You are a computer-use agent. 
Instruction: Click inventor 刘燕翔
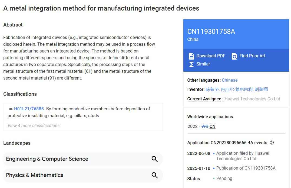pos(261,89)
